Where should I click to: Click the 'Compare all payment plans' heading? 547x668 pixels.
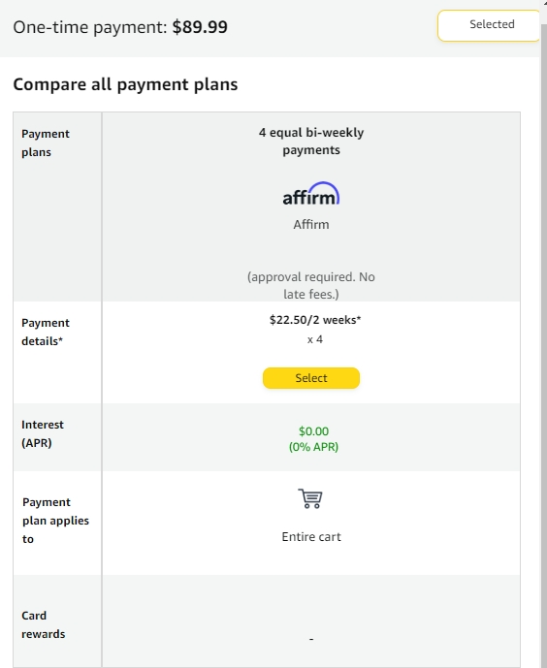click(x=125, y=84)
